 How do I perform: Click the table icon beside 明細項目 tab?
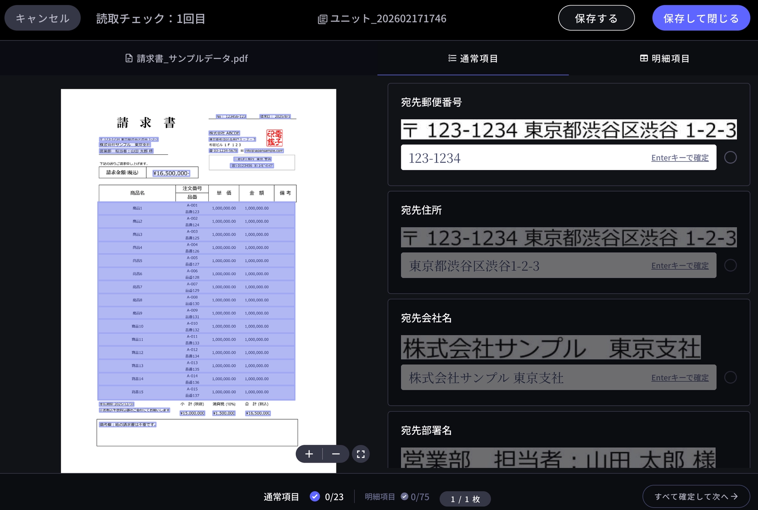(644, 58)
